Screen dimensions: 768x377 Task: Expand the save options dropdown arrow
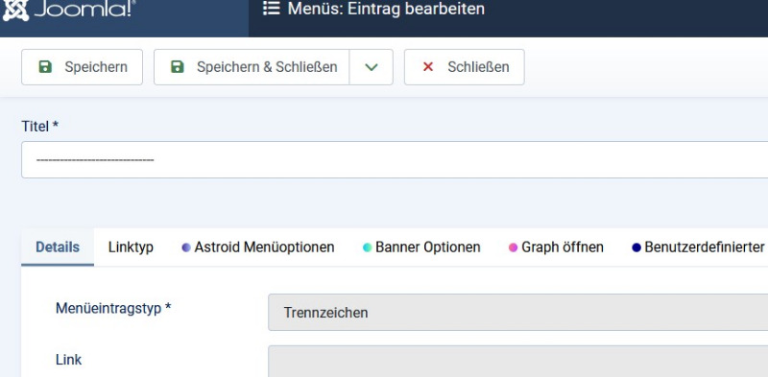click(372, 67)
